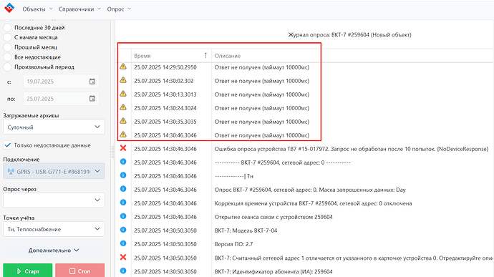Click error icon for Ошибка опроса устройства row
The height and width of the screenshot is (277, 494).
[x=123, y=147]
